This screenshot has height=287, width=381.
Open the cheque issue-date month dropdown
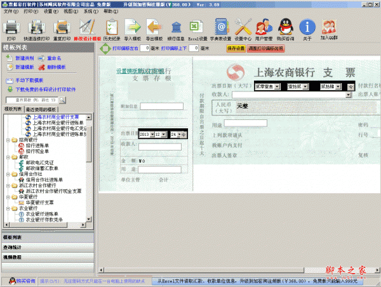(305, 86)
